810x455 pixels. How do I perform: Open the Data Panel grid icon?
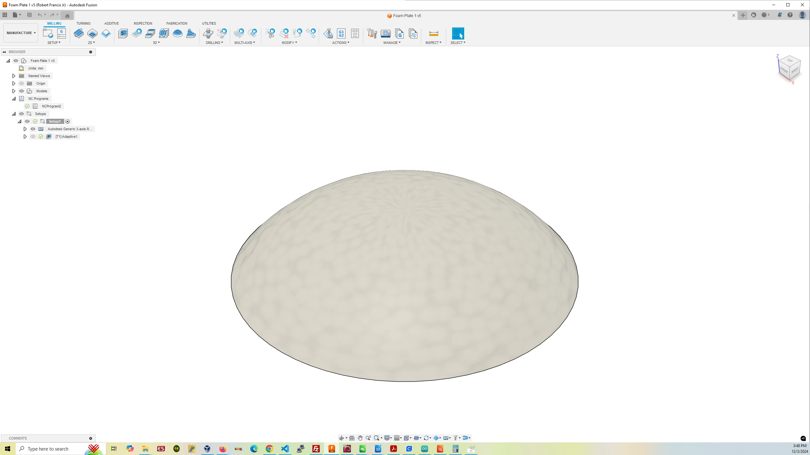click(5, 15)
